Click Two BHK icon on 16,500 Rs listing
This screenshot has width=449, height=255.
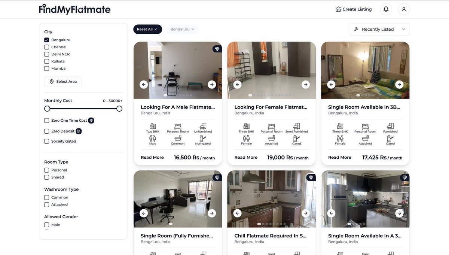coord(153,126)
